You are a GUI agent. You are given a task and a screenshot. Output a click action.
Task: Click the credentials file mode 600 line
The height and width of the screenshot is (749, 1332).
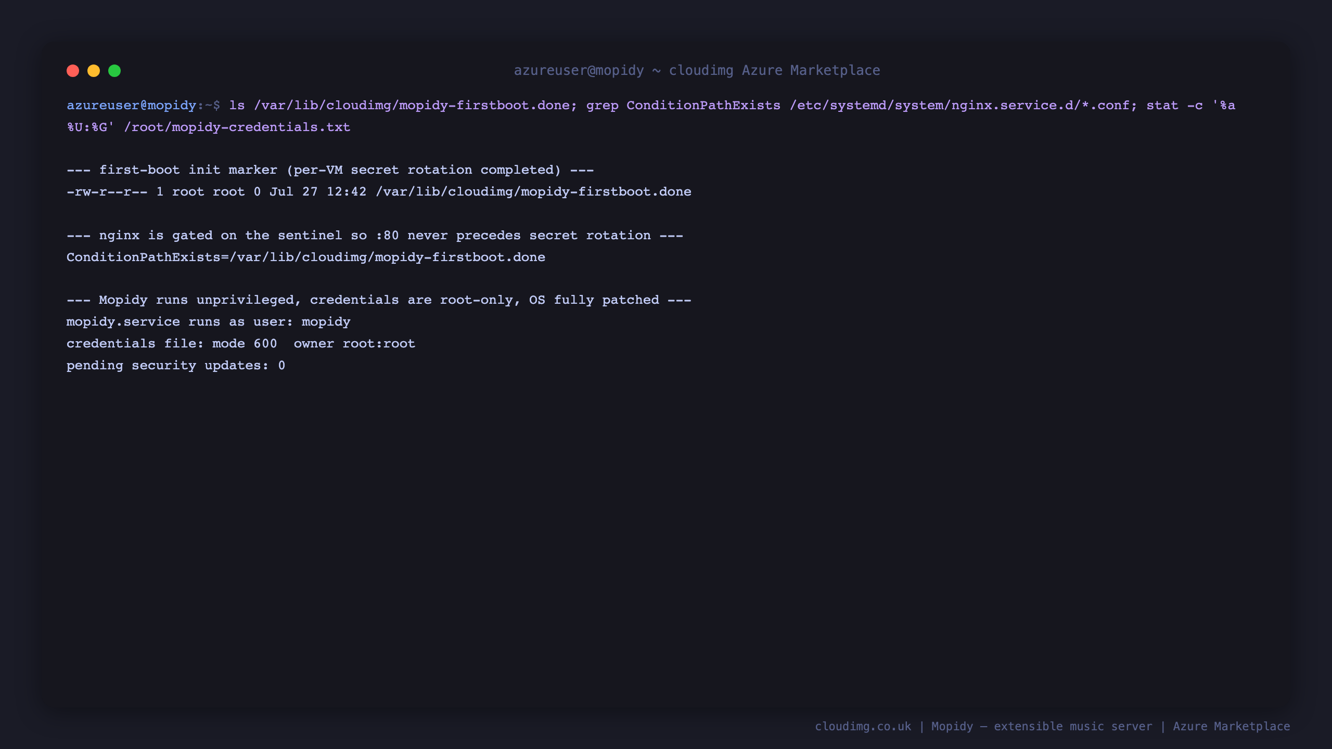241,344
